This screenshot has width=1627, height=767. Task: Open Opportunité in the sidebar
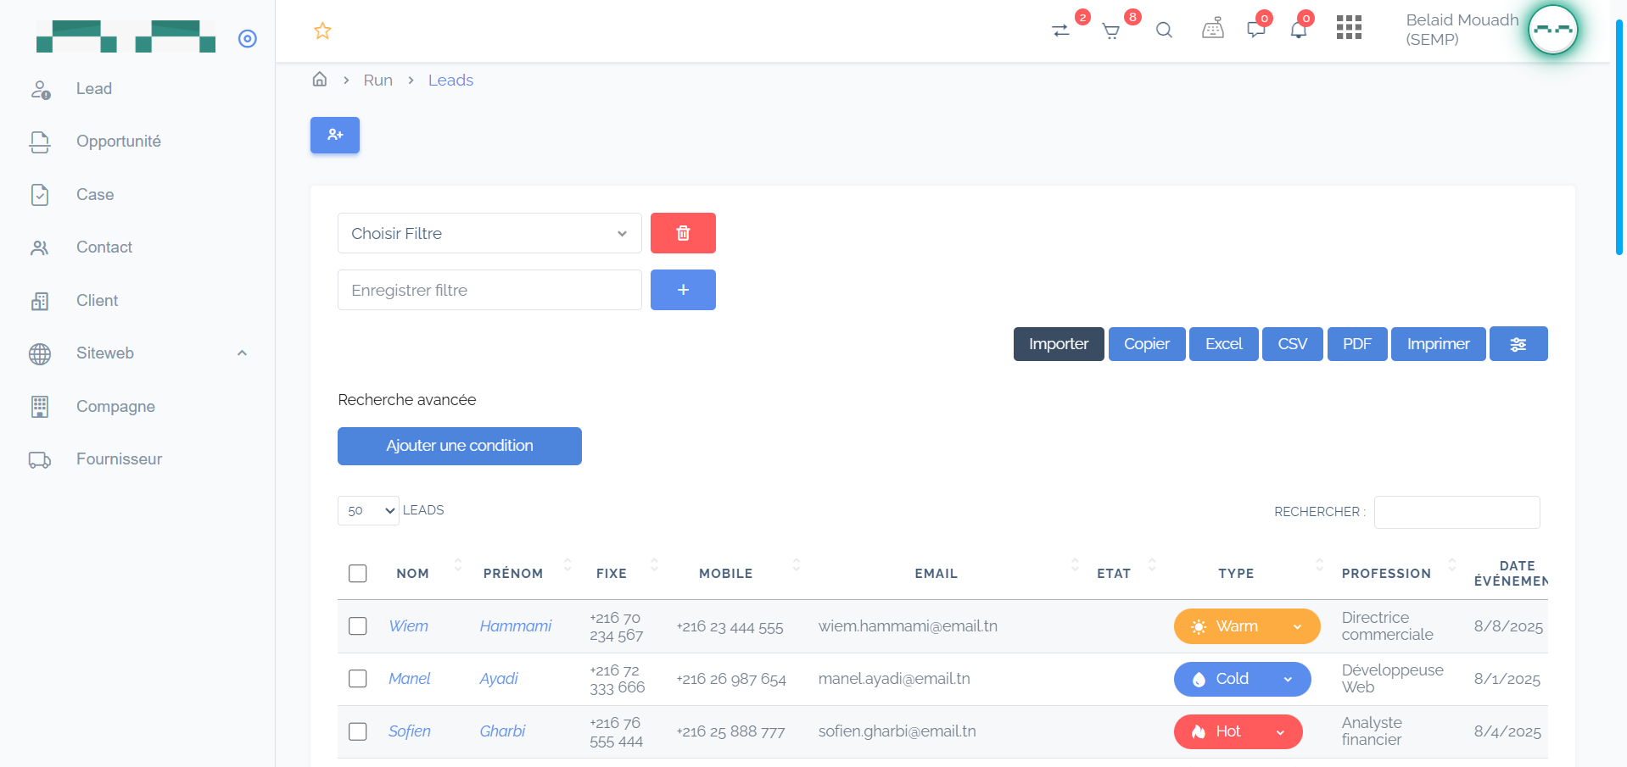119,142
